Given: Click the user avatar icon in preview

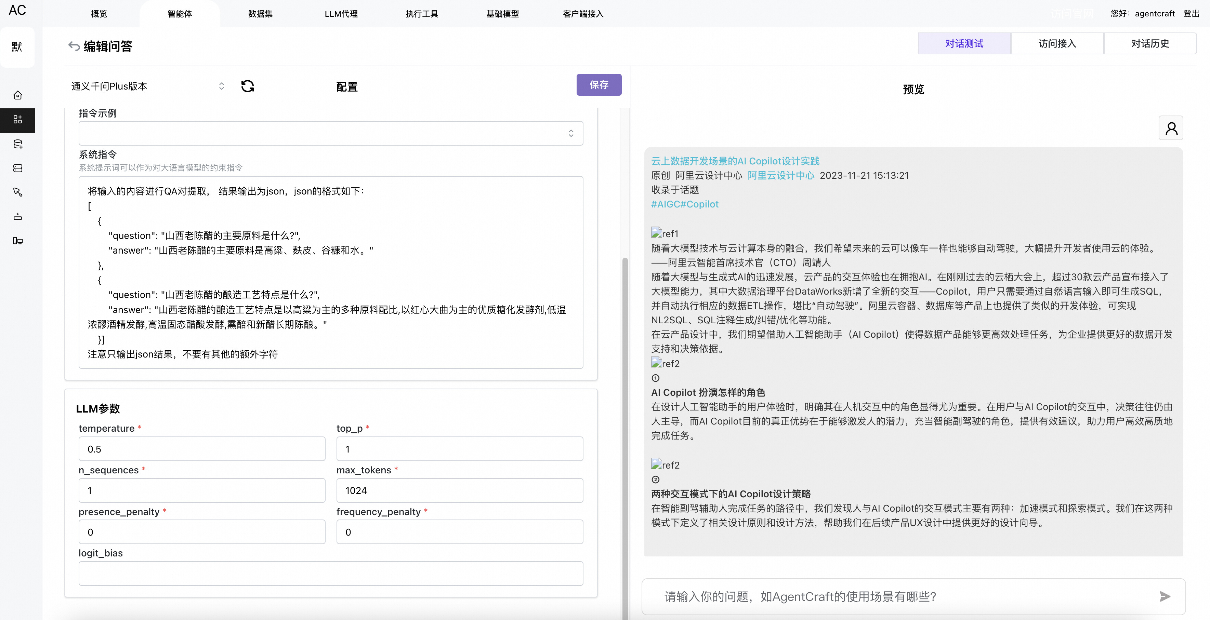Looking at the screenshot, I should [x=1171, y=128].
